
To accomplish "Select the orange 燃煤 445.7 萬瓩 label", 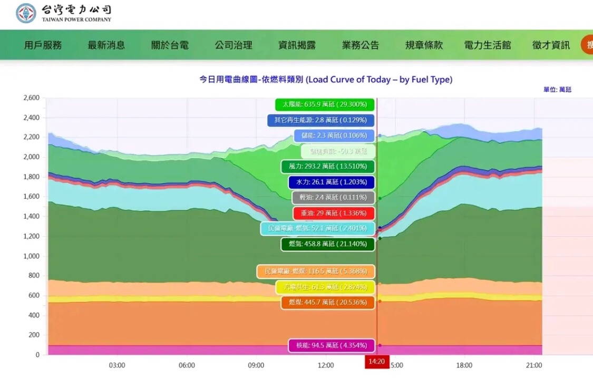I will (x=327, y=302).
